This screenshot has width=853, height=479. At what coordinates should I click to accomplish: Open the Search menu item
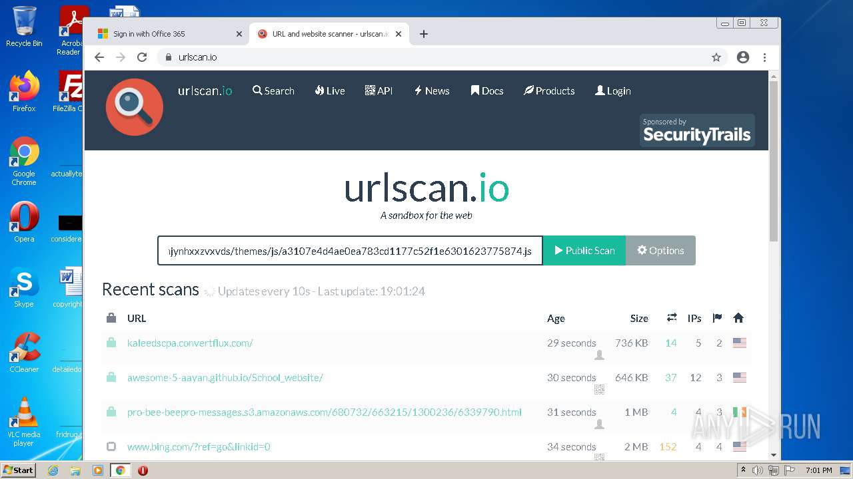pyautogui.click(x=273, y=90)
